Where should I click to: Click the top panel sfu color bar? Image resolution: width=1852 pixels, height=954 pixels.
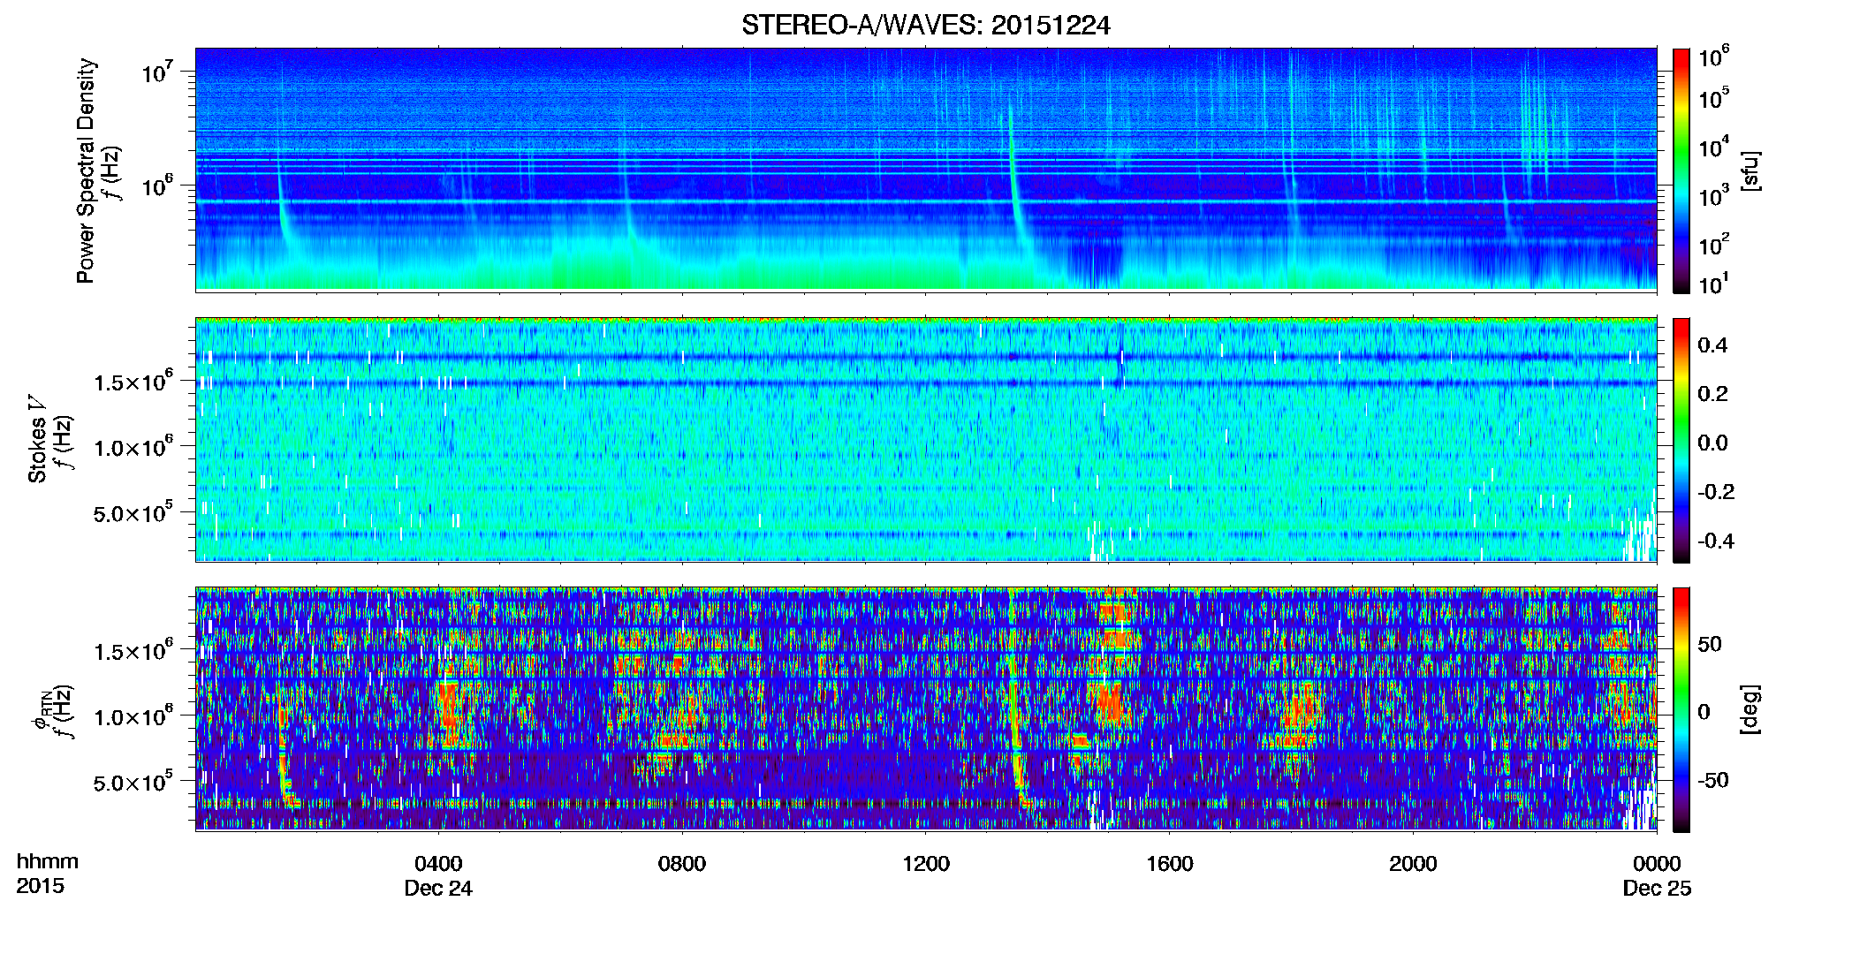point(1681,170)
